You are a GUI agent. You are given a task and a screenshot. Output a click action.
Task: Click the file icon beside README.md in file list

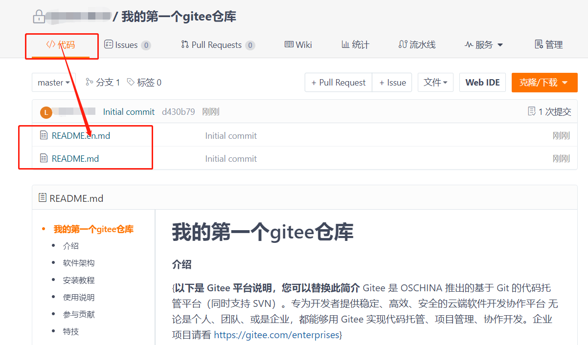pos(44,158)
